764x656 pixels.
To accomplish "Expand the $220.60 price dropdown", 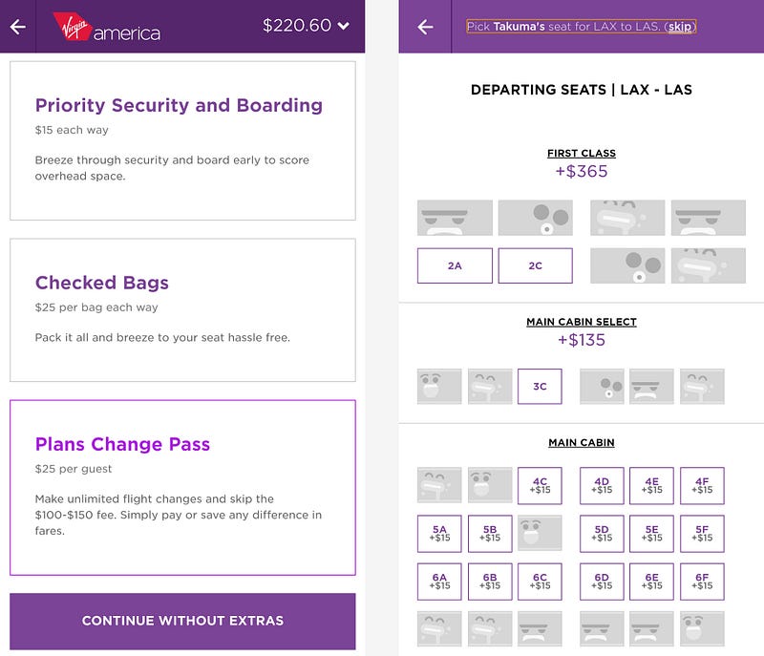I will [307, 26].
